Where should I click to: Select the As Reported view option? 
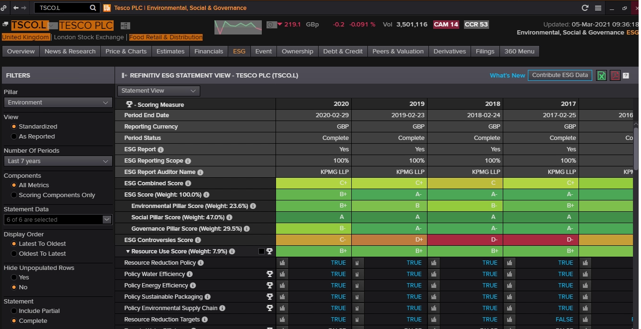click(14, 137)
